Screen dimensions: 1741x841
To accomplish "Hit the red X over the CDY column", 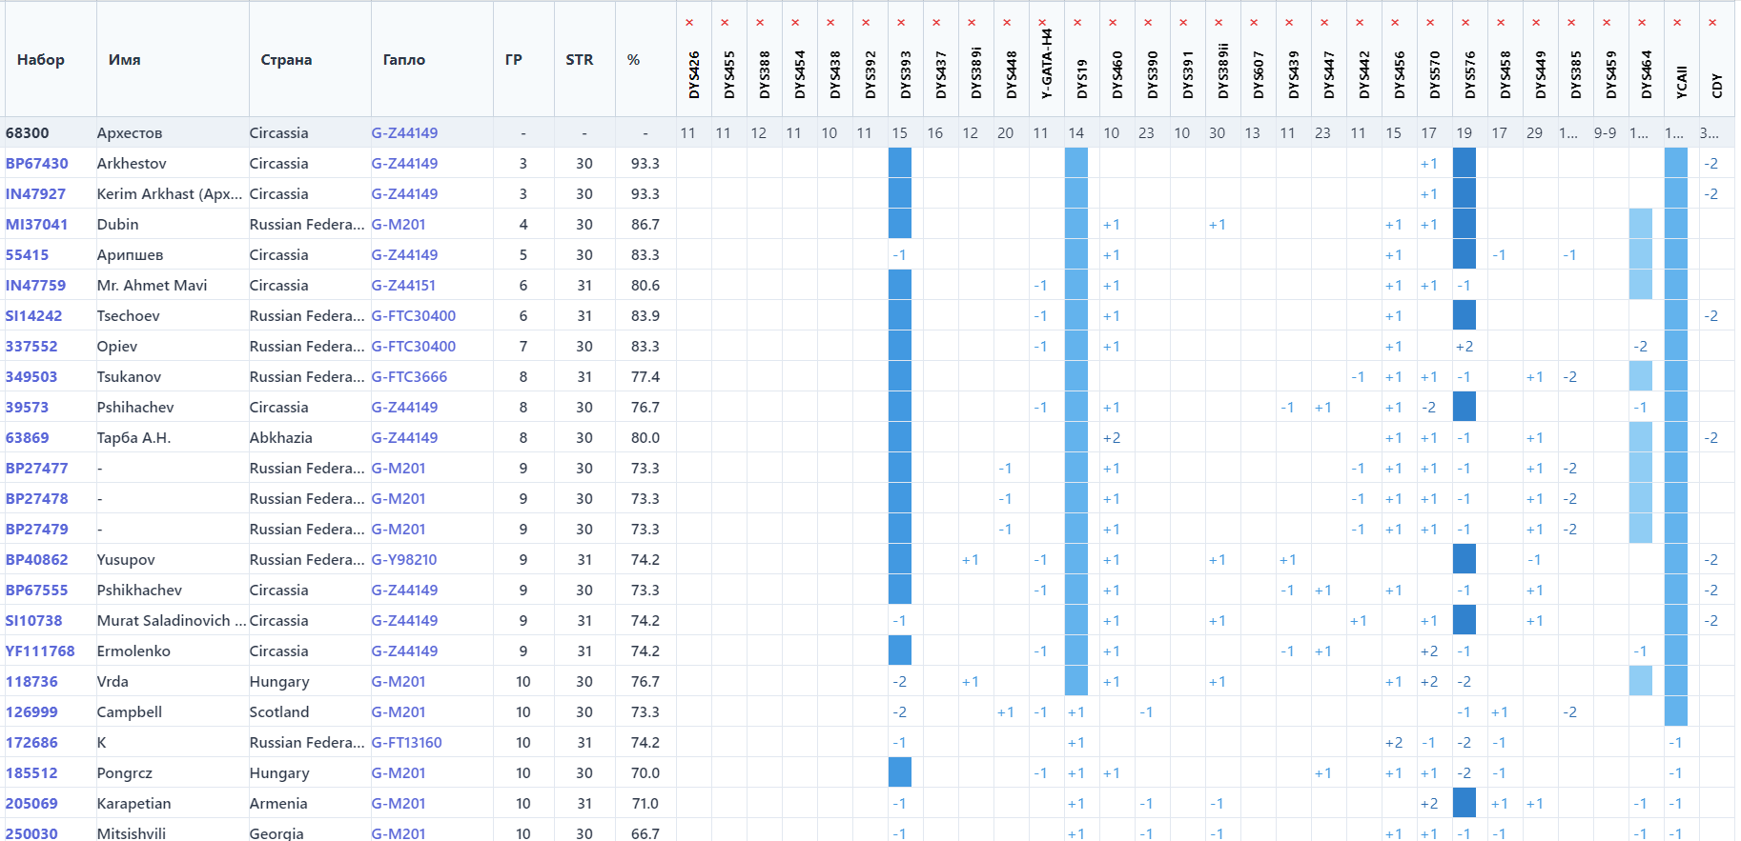I will [x=1712, y=23].
